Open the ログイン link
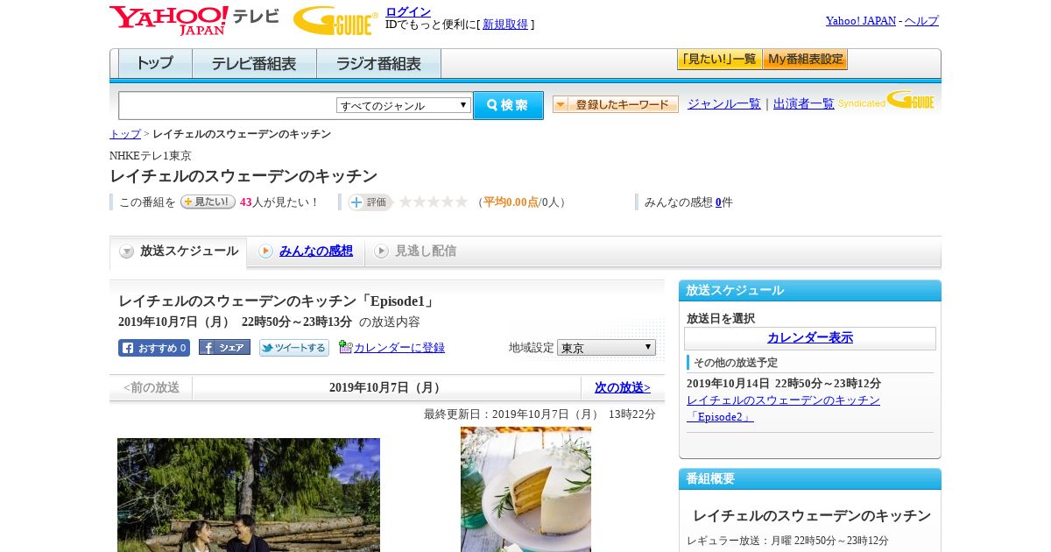Screen dimensions: 1051x552 coord(408,11)
